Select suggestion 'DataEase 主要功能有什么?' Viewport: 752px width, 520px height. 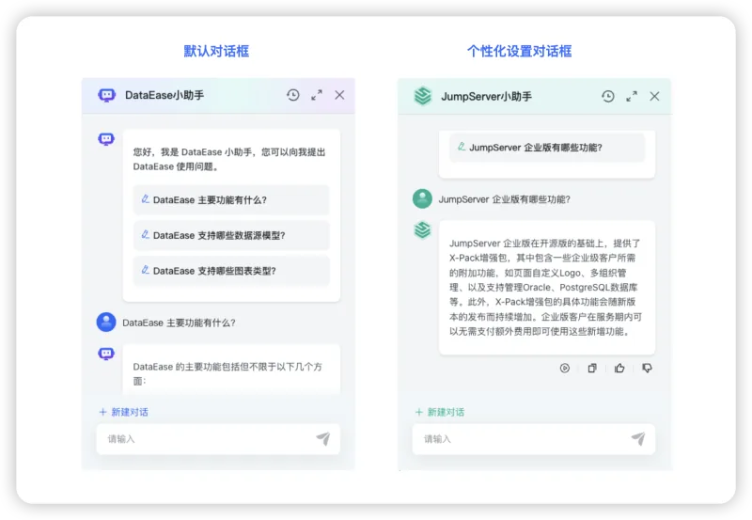pos(231,199)
